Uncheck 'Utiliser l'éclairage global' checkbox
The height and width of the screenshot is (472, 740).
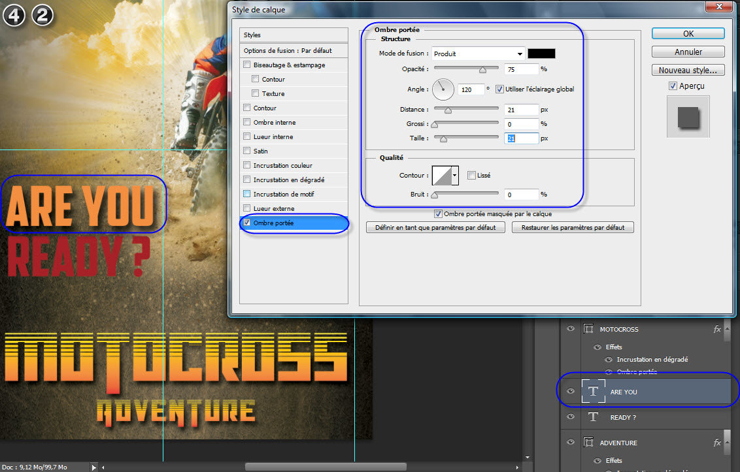(x=500, y=89)
